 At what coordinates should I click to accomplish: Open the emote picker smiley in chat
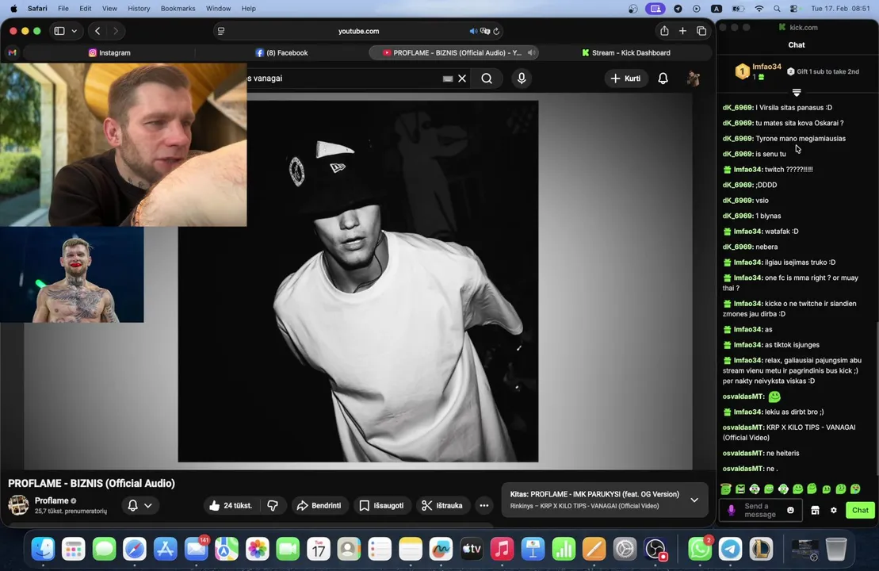(790, 510)
